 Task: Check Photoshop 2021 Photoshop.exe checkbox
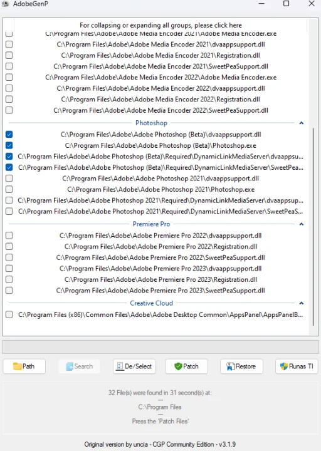coord(9,189)
